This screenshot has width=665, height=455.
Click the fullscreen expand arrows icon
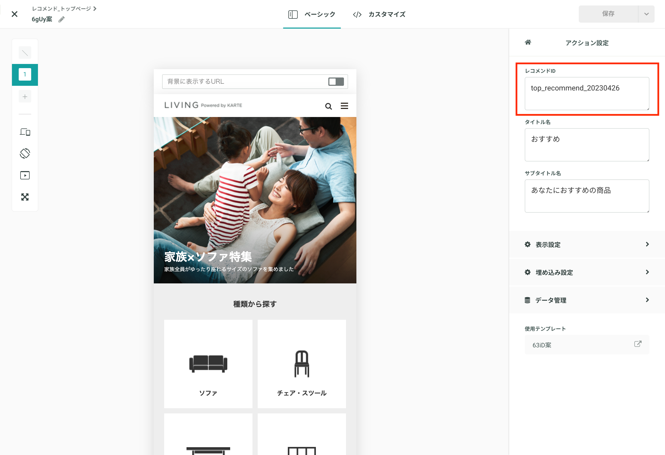pos(25,197)
